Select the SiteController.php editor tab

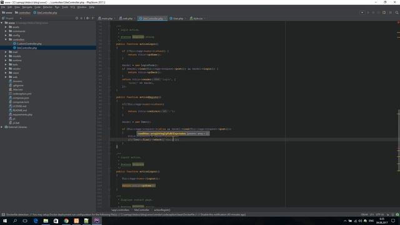point(152,18)
